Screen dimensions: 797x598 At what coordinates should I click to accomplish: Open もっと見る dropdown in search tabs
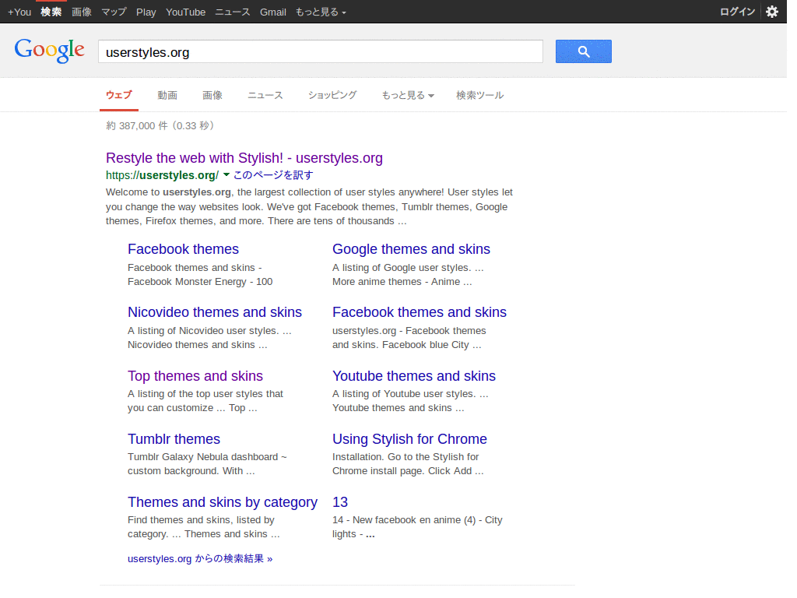(x=408, y=95)
